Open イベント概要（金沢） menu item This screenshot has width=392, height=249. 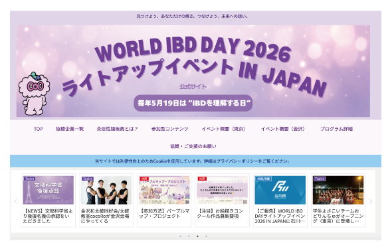[283, 129]
